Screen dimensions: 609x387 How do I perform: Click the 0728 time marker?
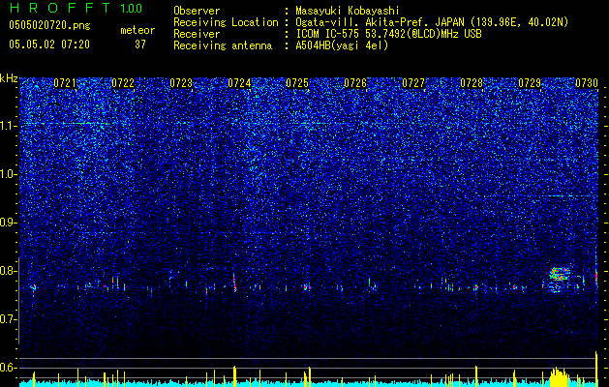(472, 83)
